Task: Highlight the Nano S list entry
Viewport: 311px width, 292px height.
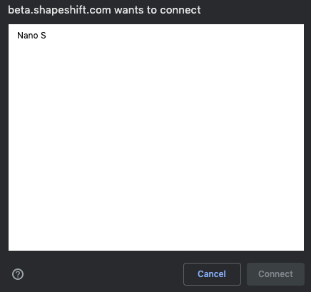Action: (x=31, y=36)
